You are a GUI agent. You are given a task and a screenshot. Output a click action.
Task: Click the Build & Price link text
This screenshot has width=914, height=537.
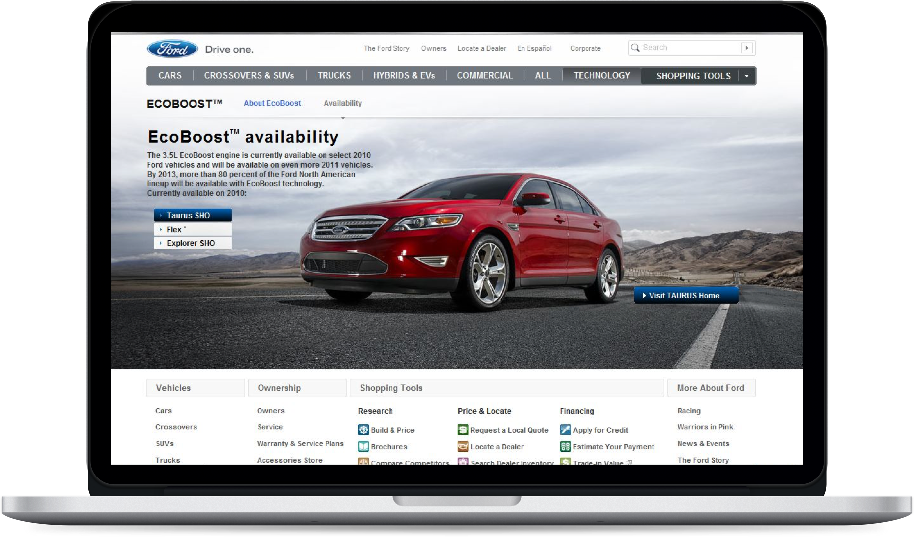(392, 430)
